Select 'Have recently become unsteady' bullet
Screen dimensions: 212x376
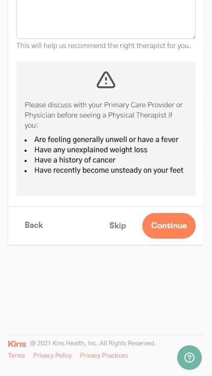(109, 170)
